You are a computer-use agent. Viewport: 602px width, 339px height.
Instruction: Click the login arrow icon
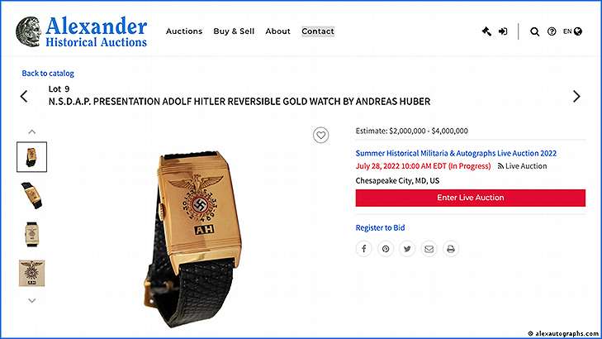point(503,31)
